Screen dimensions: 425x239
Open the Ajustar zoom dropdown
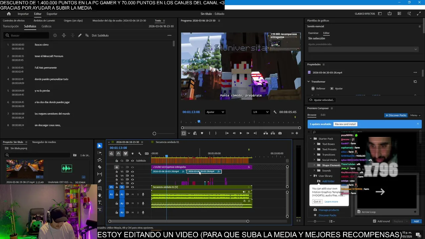coord(215,112)
